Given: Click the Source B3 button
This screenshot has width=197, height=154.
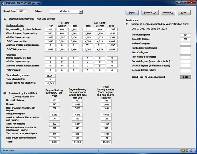Looking at the screenshot, I should point(168,13).
